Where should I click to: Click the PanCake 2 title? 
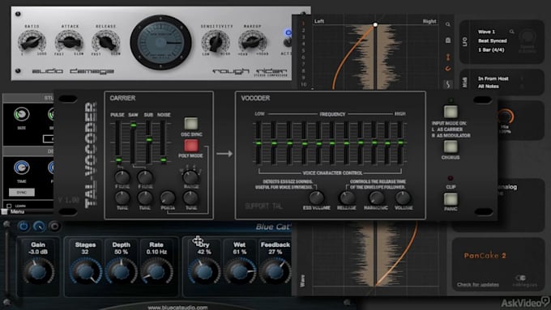click(x=485, y=256)
